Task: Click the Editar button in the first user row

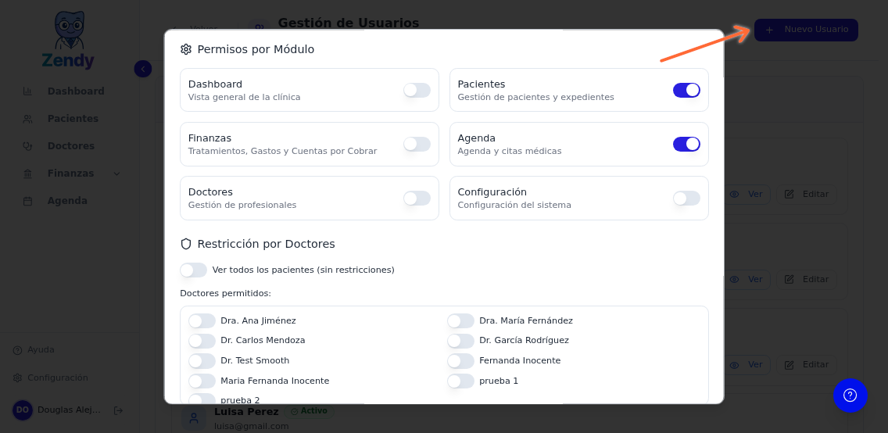Action: pos(807,194)
